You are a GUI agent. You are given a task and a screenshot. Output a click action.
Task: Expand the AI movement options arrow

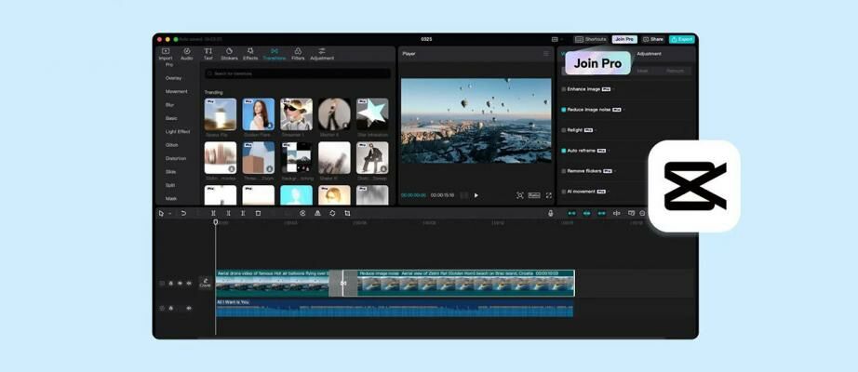click(609, 192)
